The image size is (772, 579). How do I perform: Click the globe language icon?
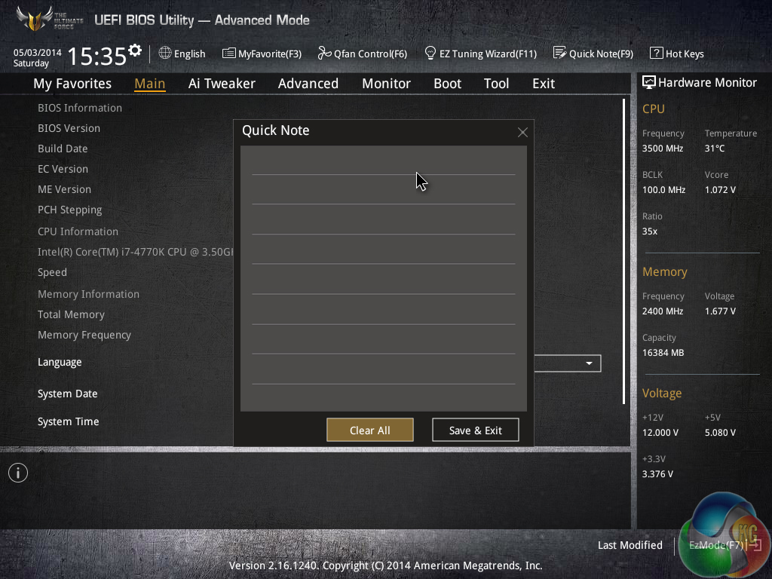click(x=165, y=54)
